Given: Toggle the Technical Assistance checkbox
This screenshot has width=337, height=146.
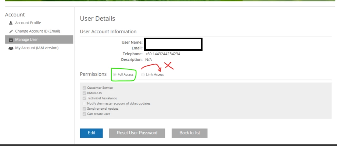Looking at the screenshot, I should [84, 98].
